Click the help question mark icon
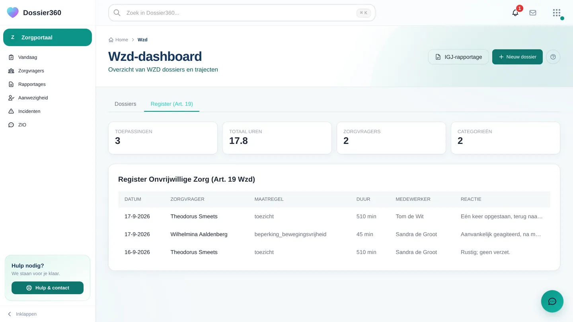 553,57
